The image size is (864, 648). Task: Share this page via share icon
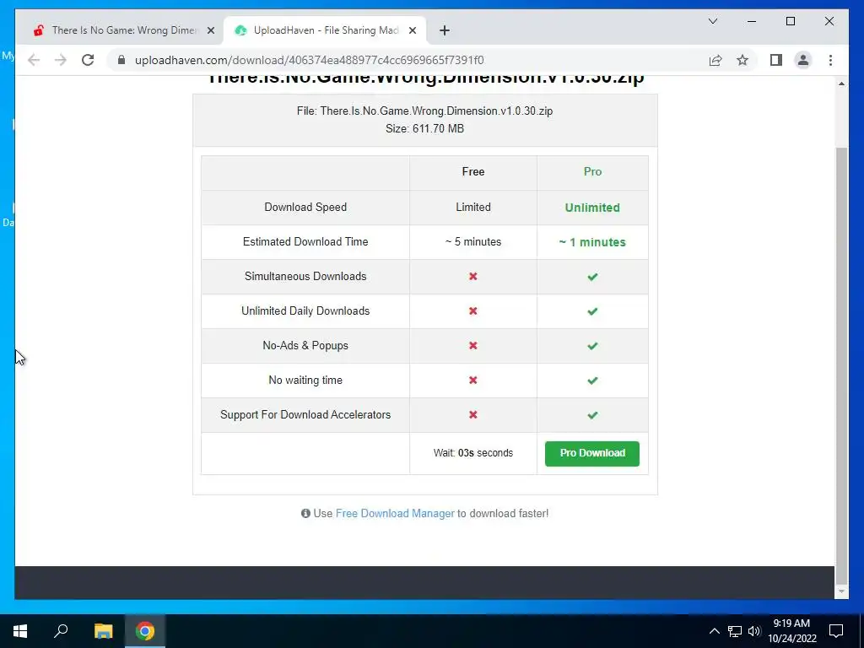coord(715,60)
